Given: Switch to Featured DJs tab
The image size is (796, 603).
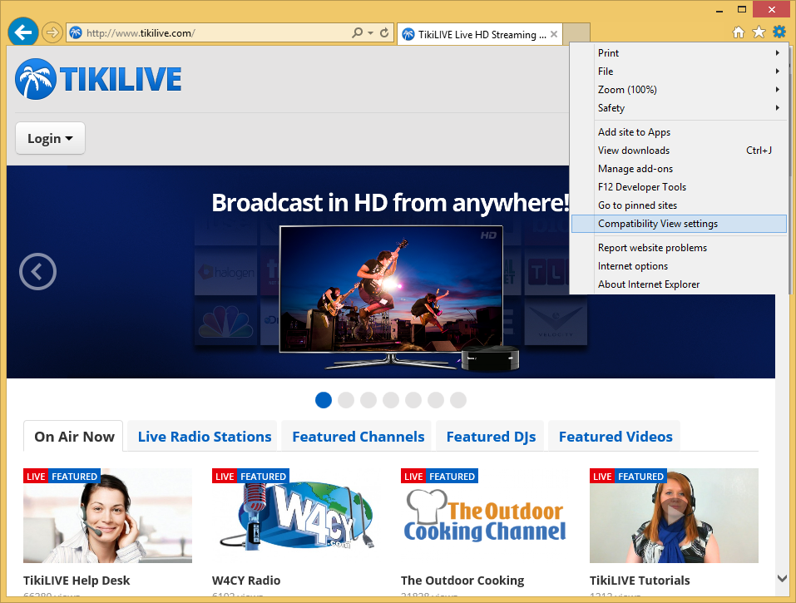Looking at the screenshot, I should 491,437.
